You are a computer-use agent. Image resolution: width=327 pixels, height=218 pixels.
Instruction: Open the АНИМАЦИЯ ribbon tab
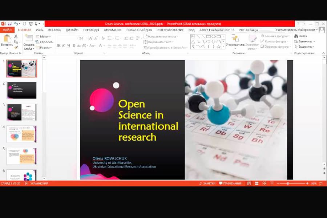point(112,30)
